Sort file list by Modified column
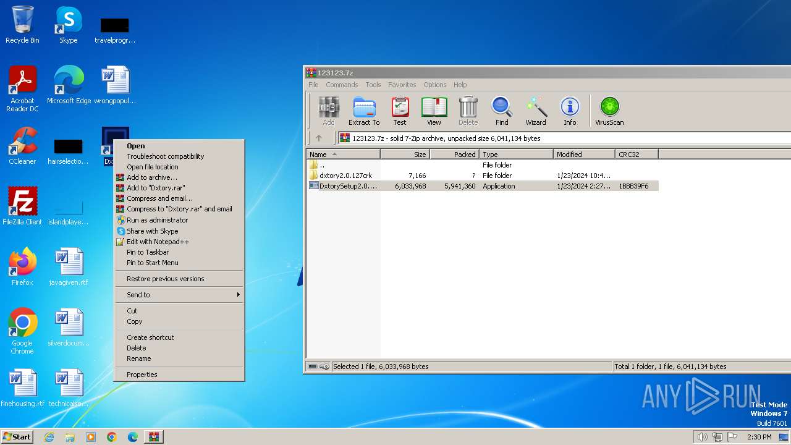Image resolution: width=791 pixels, height=445 pixels. [x=584, y=155]
